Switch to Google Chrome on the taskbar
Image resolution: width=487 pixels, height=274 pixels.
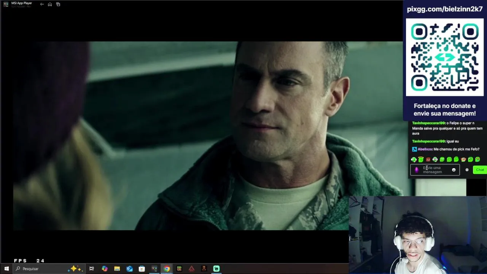point(167,269)
